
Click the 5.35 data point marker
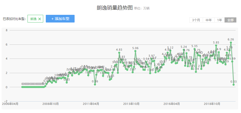194,49
